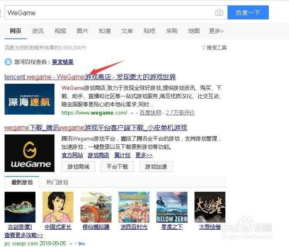Viewport: 289px width, 247px height.
Task: Click the 修仙模拟器 game cover image
Action: point(96,207)
